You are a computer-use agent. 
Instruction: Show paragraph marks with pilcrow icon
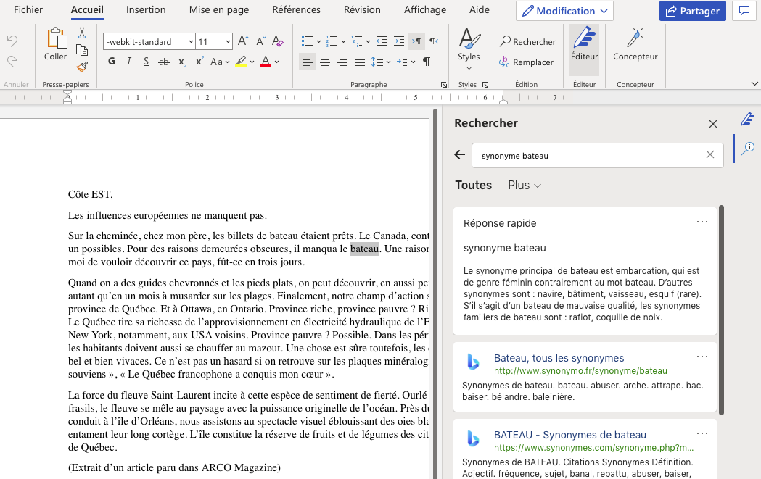tap(426, 62)
